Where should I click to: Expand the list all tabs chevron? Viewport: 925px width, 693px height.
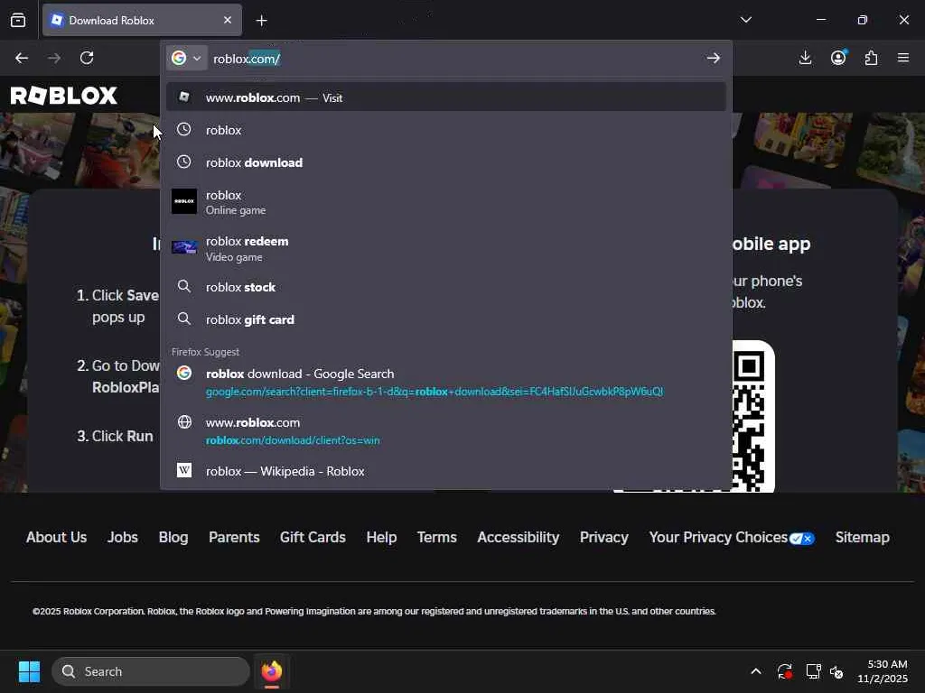coord(745,20)
